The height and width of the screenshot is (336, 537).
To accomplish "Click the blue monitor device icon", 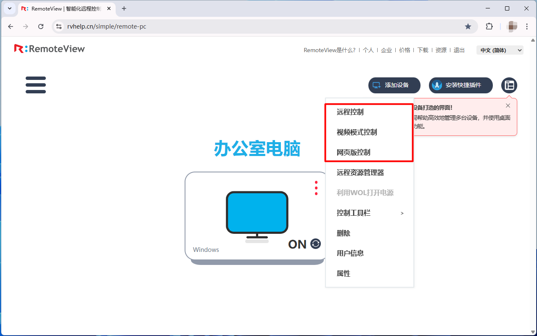I will click(x=257, y=217).
